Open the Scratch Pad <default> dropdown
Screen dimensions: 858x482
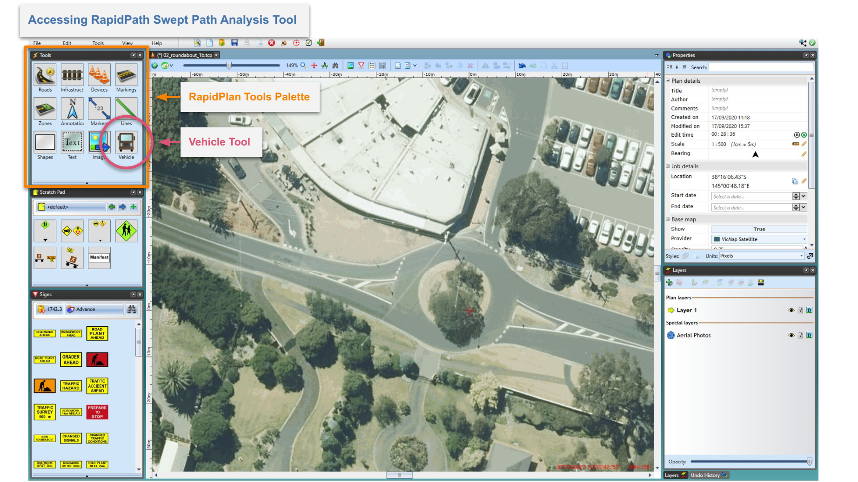pos(71,207)
